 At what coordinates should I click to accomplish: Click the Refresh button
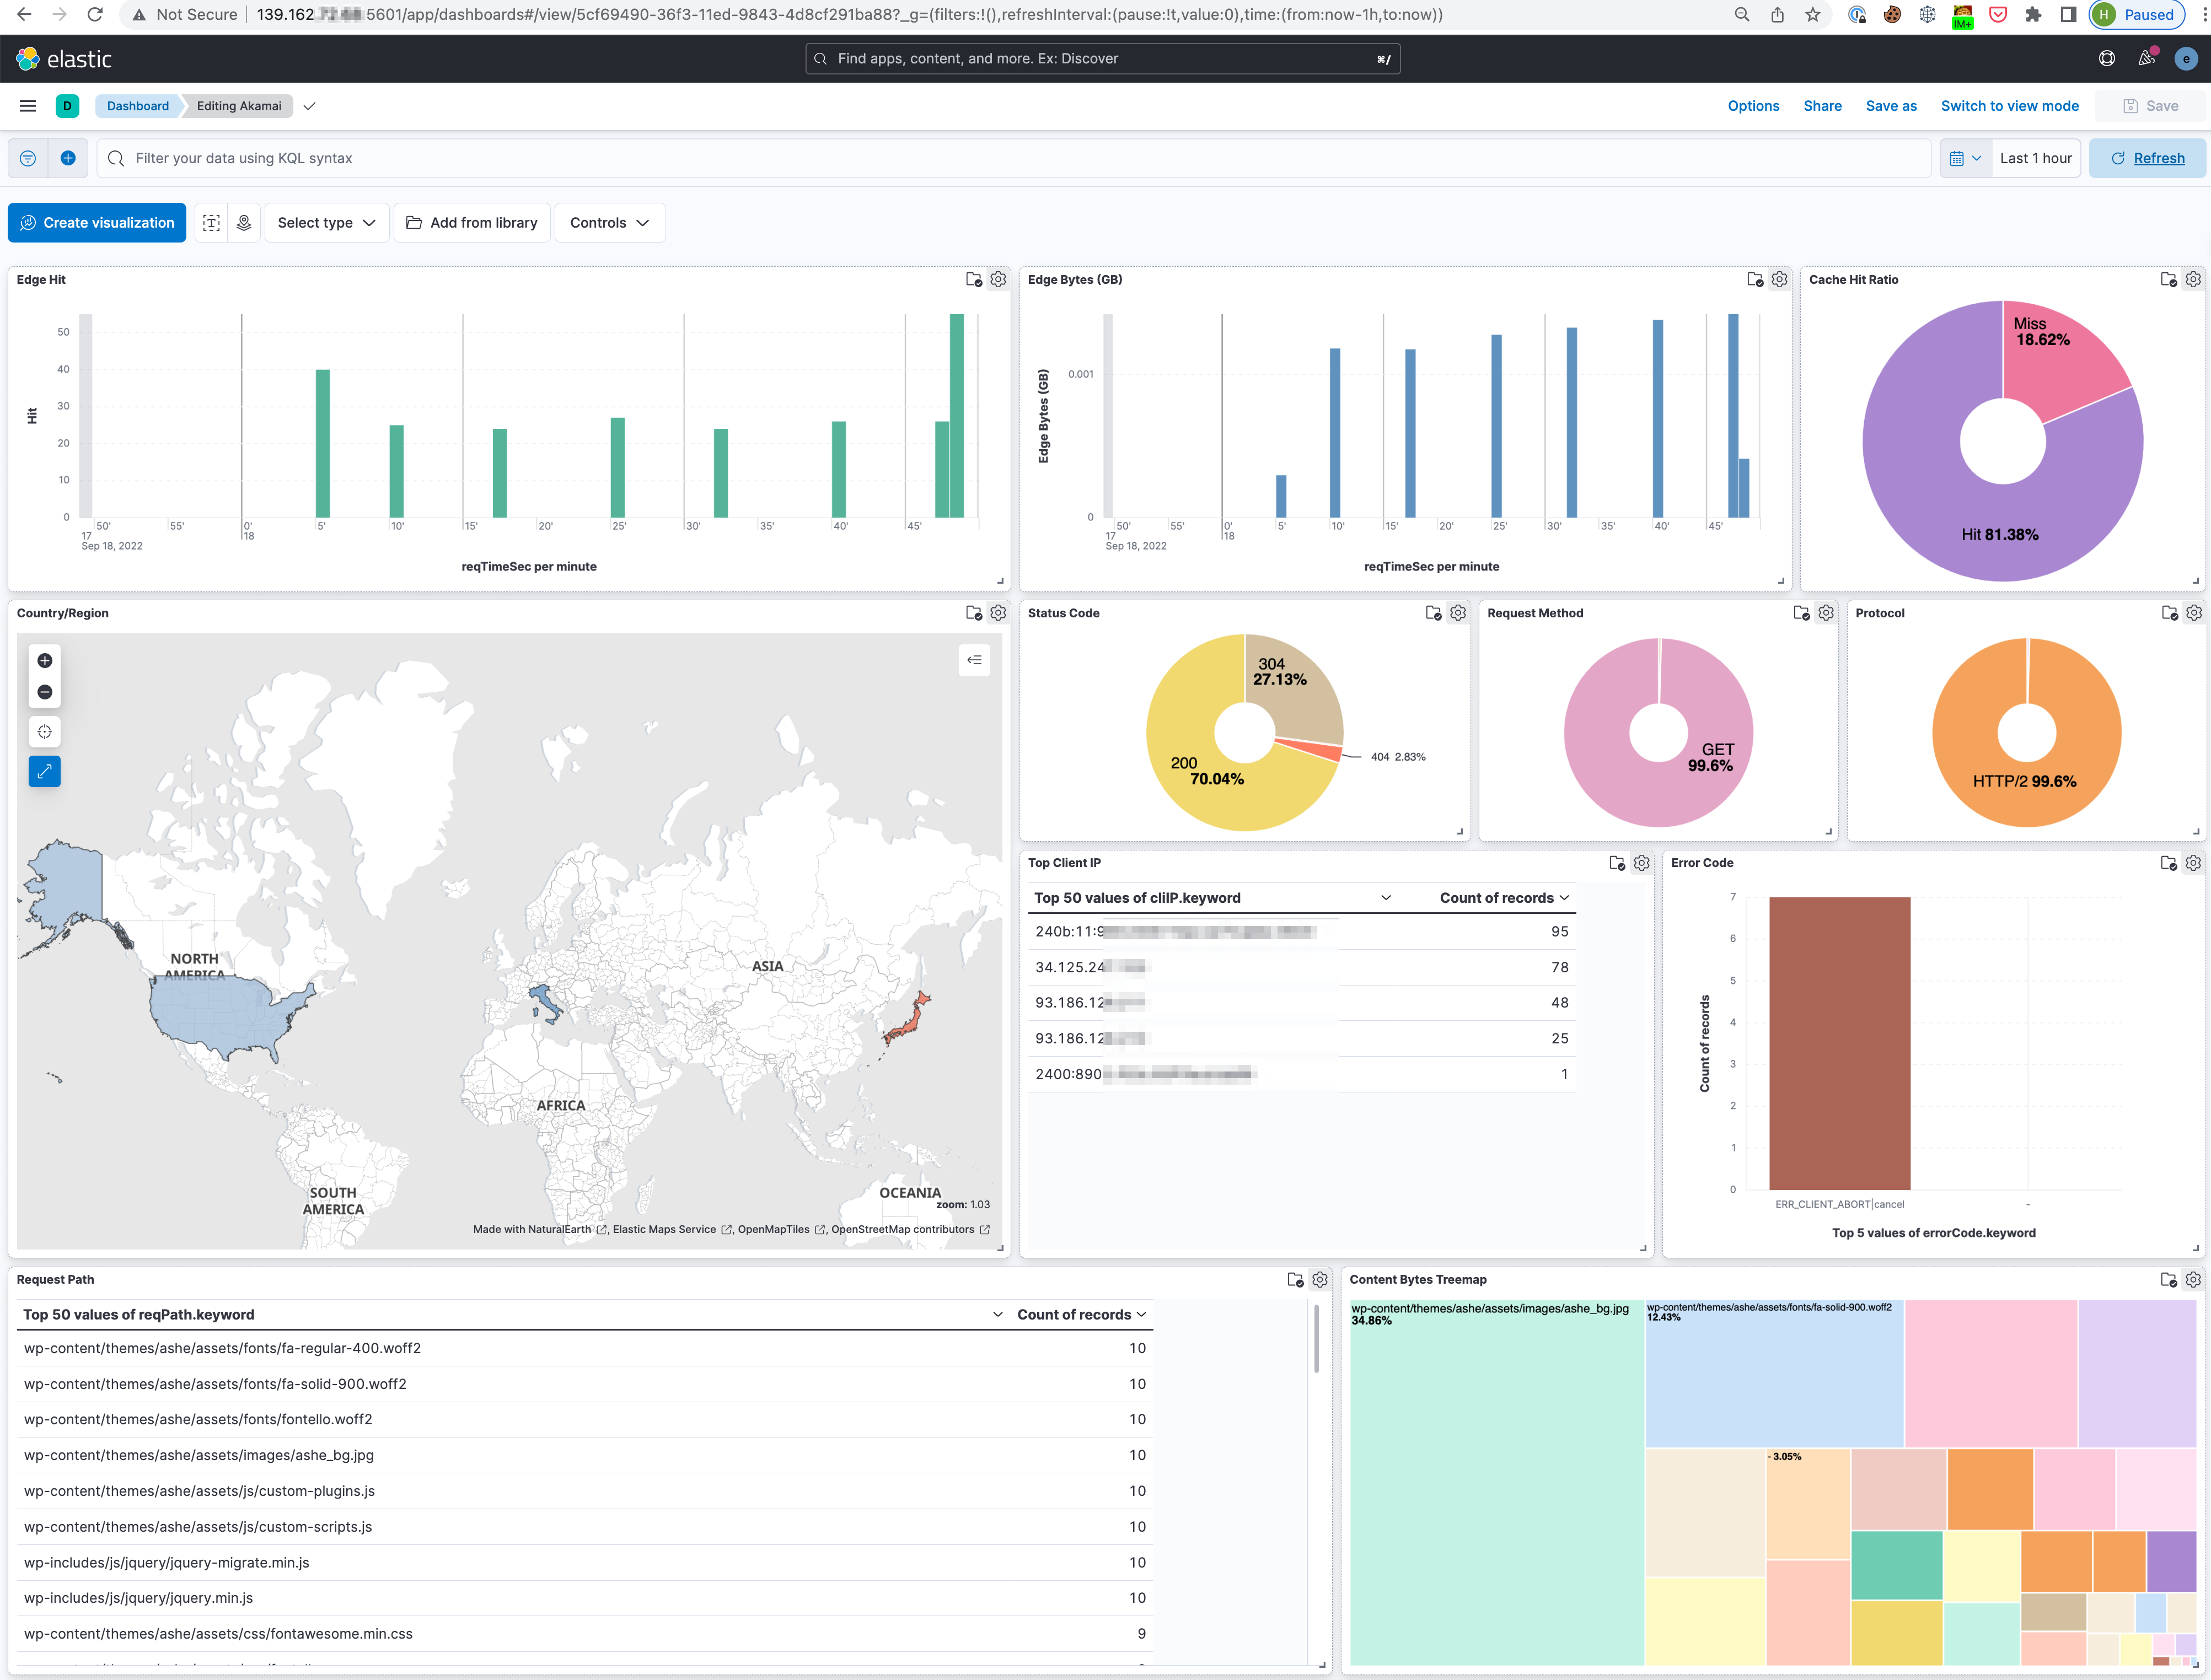[x=2147, y=158]
